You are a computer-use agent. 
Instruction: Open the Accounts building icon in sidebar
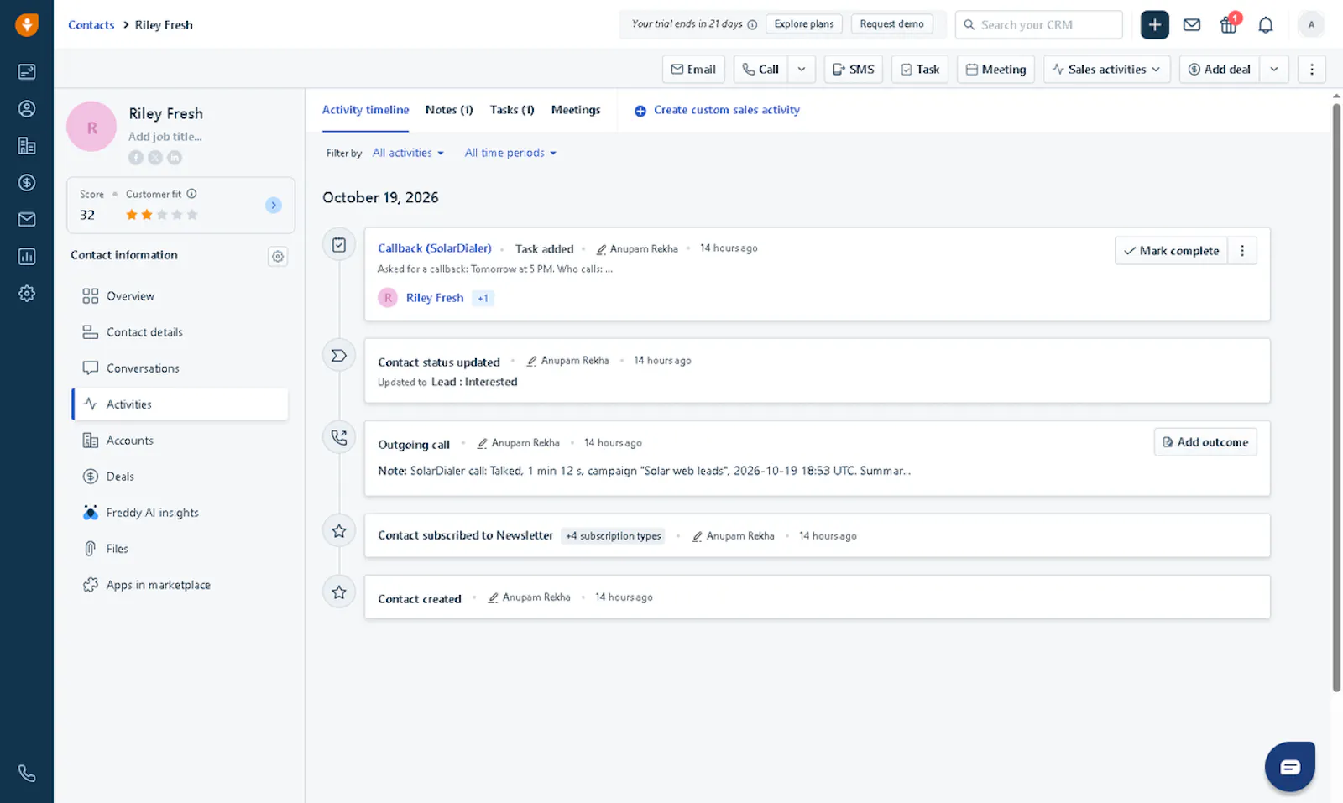coord(27,145)
